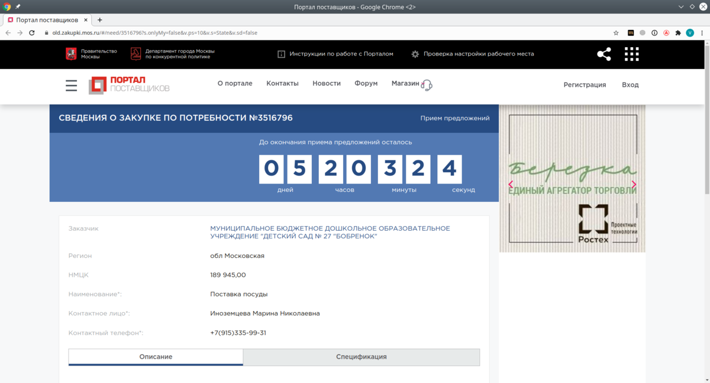
Task: Open the О портале menu item
Action: (x=235, y=83)
